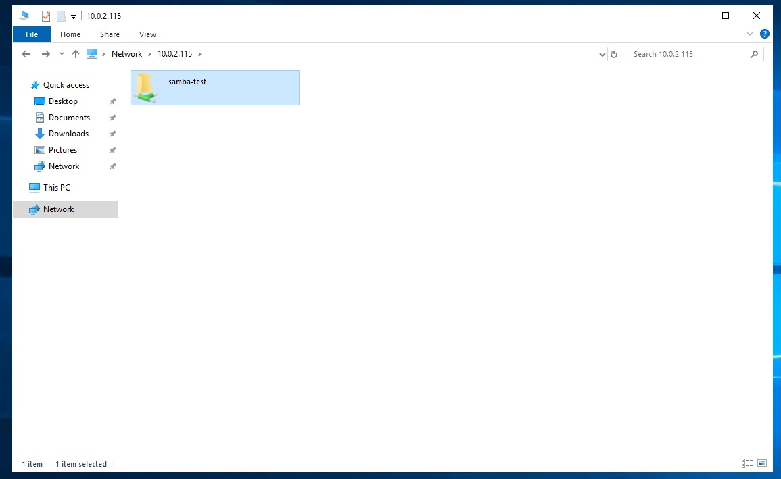Expand the chevron after 10.0.2.115 breadcrumb
The height and width of the screenshot is (479, 781).
199,54
